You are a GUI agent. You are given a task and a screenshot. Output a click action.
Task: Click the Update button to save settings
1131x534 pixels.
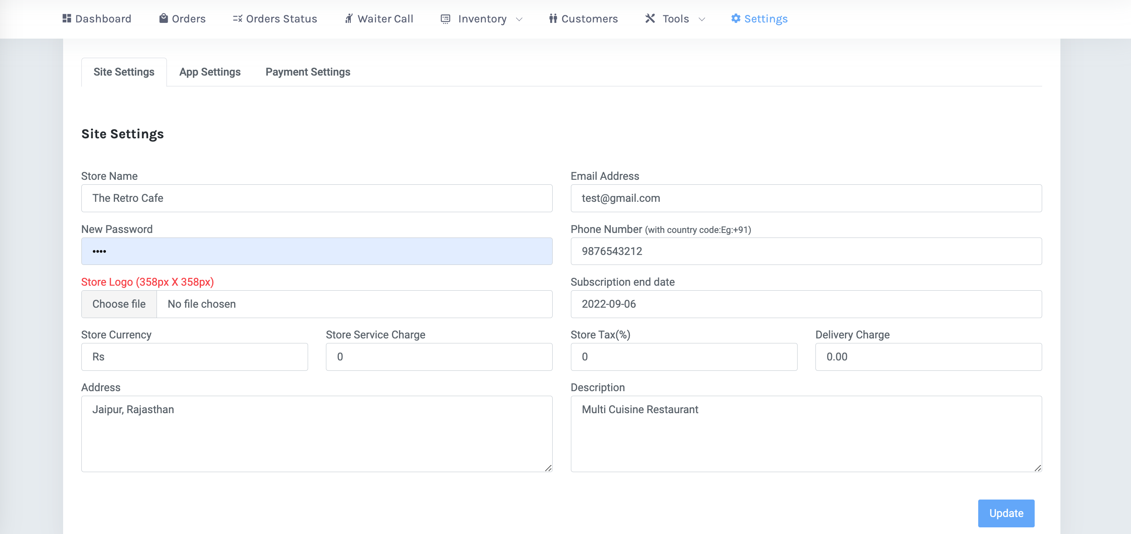click(x=1006, y=513)
